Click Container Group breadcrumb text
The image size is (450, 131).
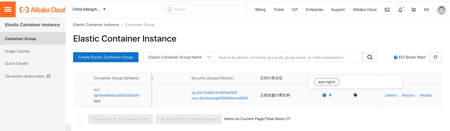pos(140,25)
